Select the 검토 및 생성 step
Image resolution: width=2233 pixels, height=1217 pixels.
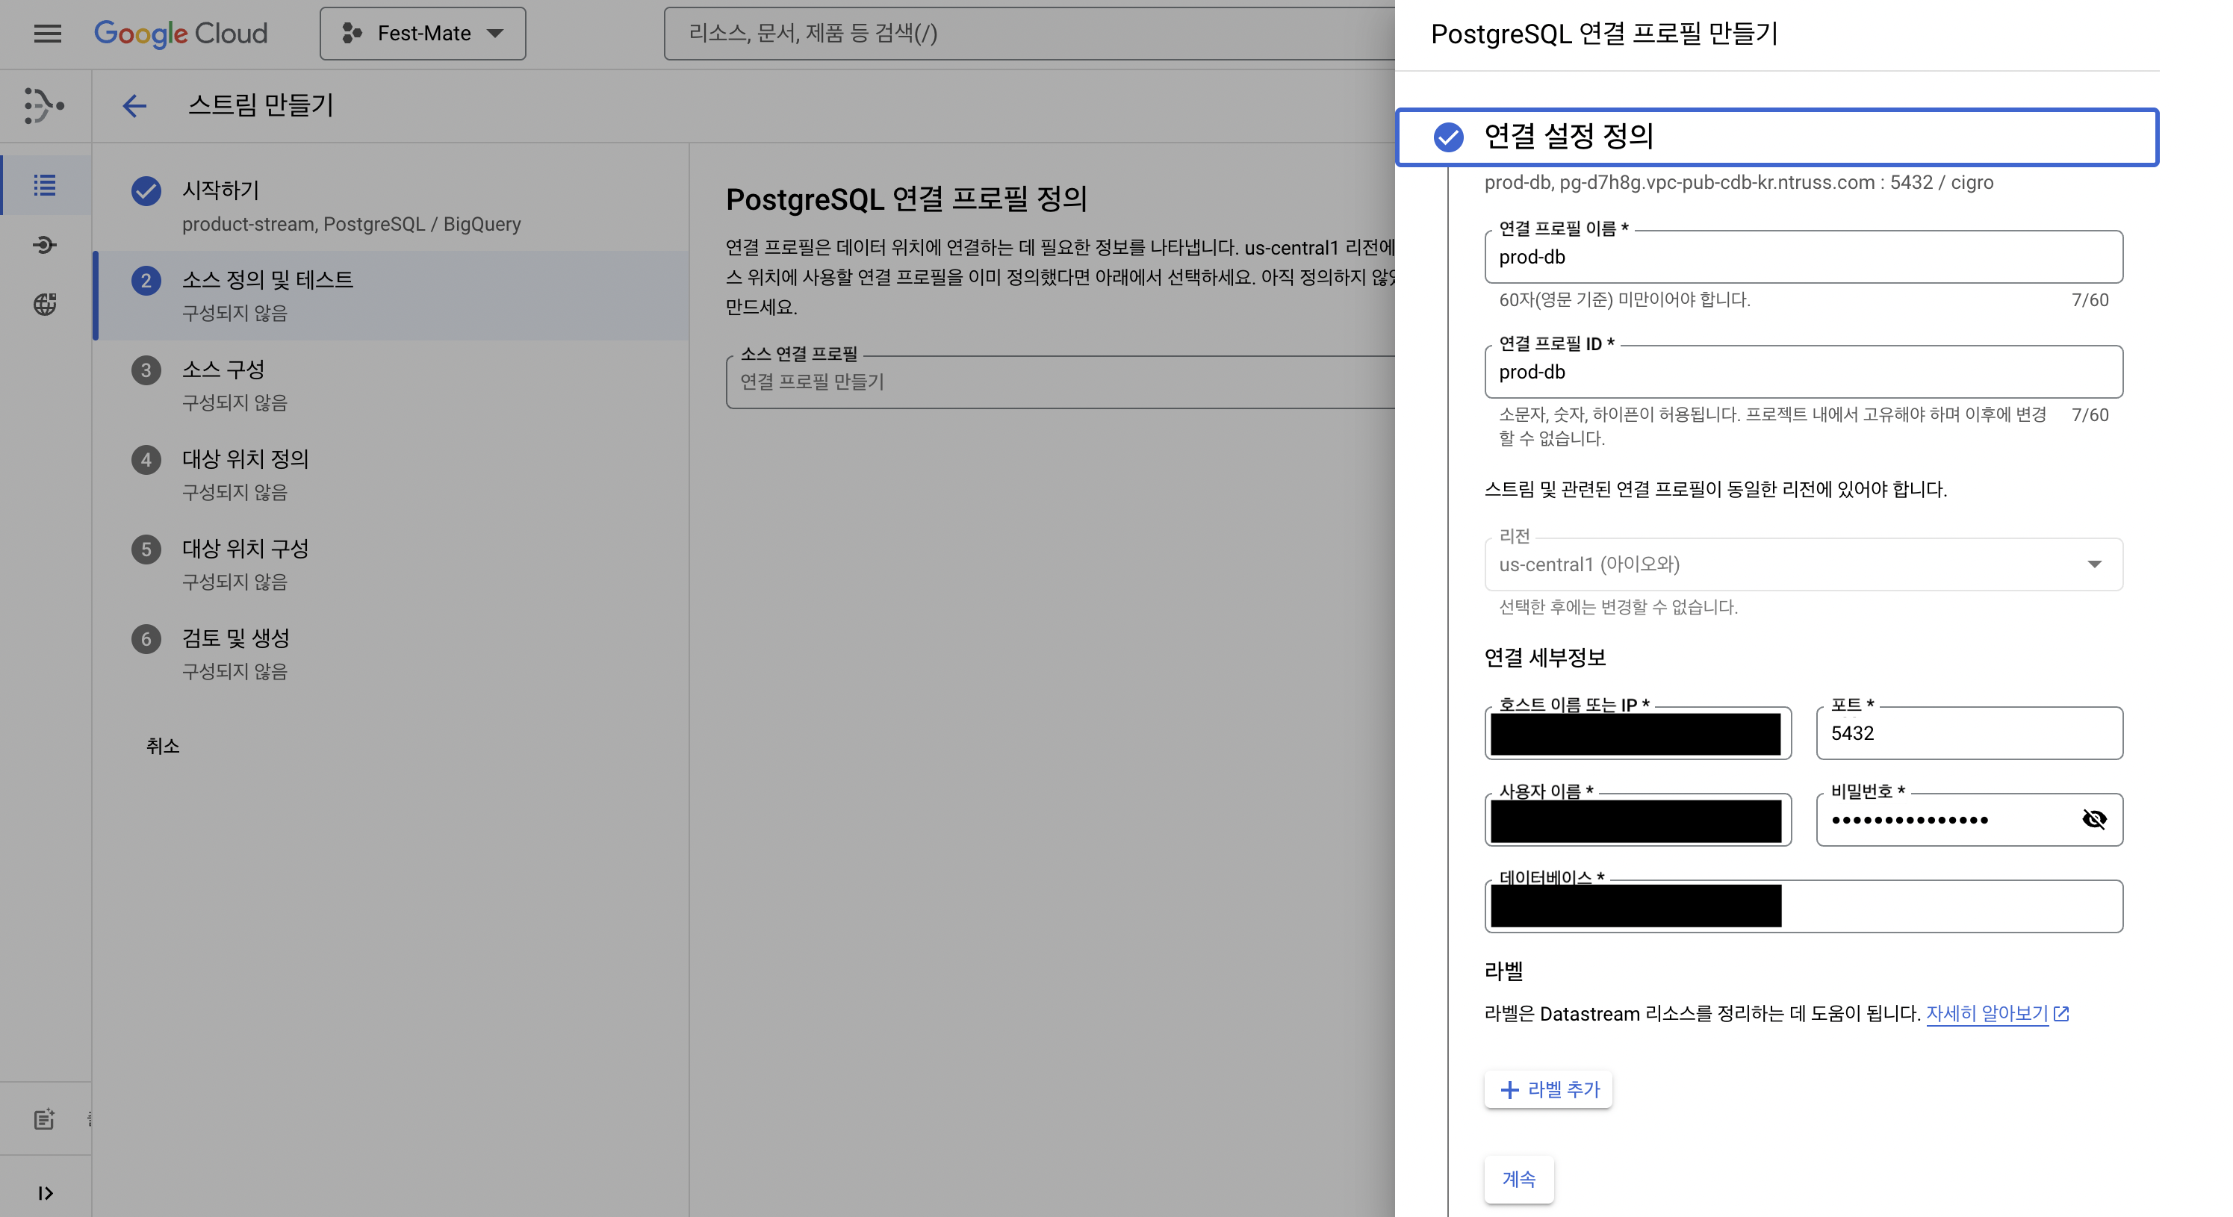click(391, 653)
